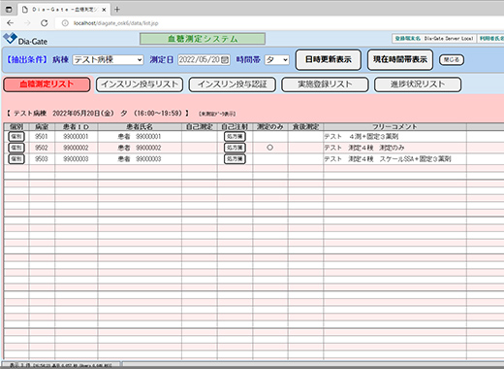Click patient ID 99000003 cell
This screenshot has height=369, width=504.
tap(76, 159)
